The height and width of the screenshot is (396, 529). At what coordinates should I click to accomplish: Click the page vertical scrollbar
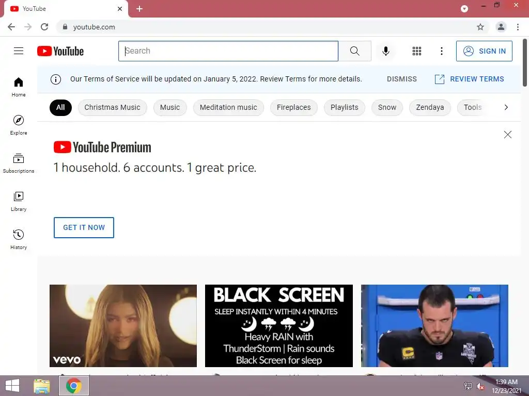point(525,63)
